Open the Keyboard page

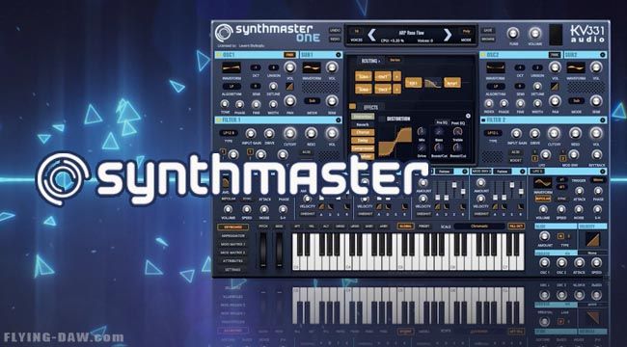click(x=233, y=227)
